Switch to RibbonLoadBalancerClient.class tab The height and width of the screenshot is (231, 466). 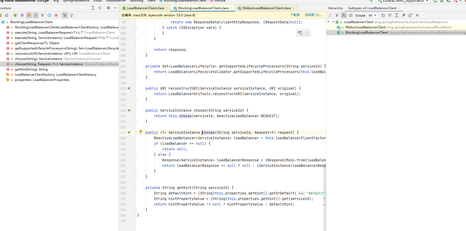click(266, 8)
